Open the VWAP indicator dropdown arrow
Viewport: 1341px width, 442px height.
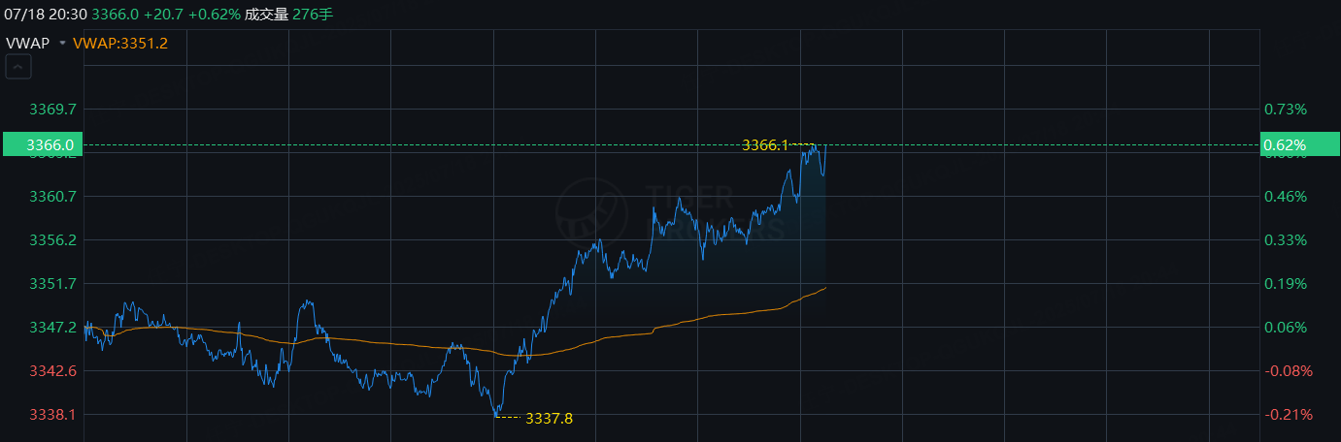[62, 44]
